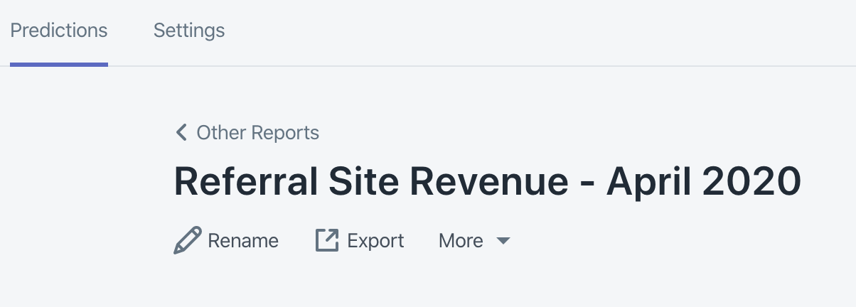This screenshot has width=856, height=307.
Task: Click the word More in actions row
Action: coord(461,241)
